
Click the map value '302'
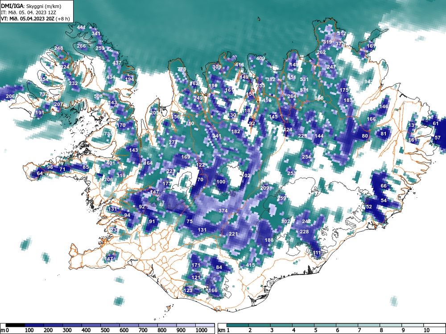[x=285, y=221]
